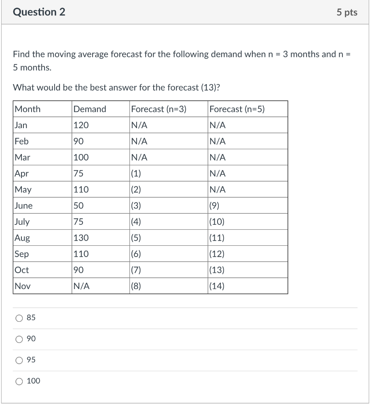The height and width of the screenshot is (414, 372).
Task: Select the Jan row demand value 120
Action: (79, 125)
